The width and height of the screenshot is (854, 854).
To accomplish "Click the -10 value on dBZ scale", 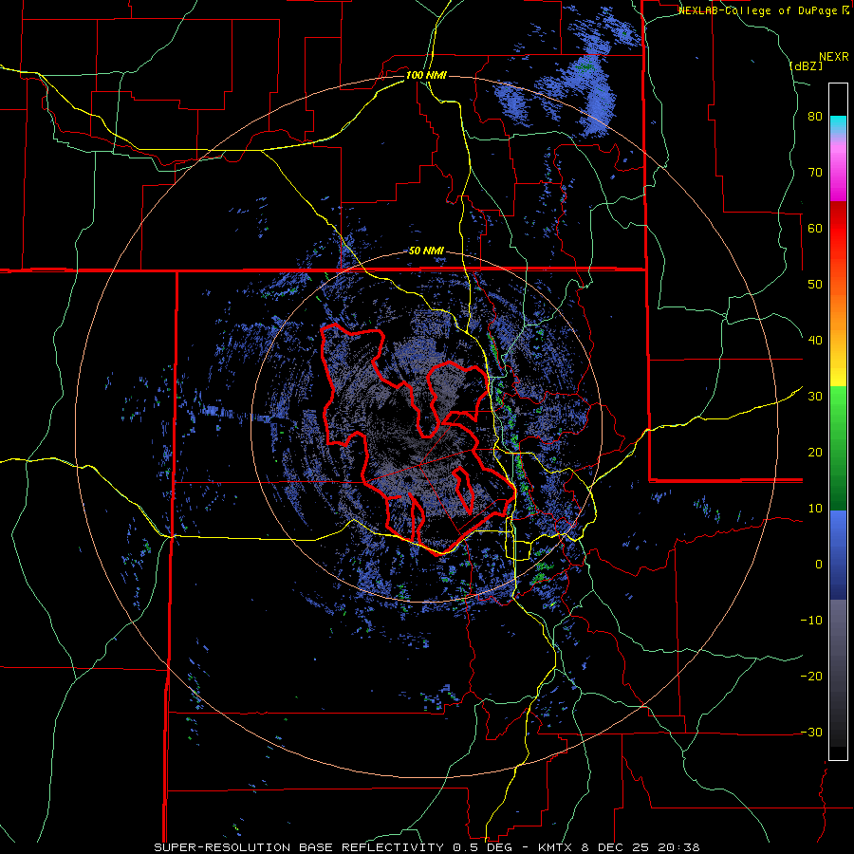I will [x=811, y=620].
